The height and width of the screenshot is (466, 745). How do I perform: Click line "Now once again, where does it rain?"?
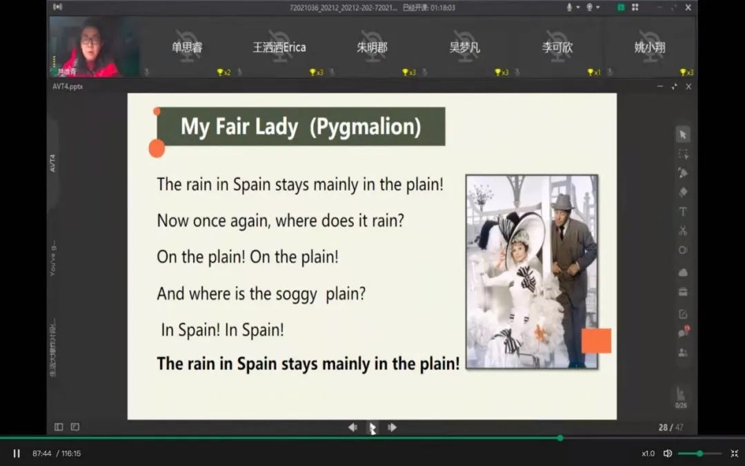(x=280, y=221)
